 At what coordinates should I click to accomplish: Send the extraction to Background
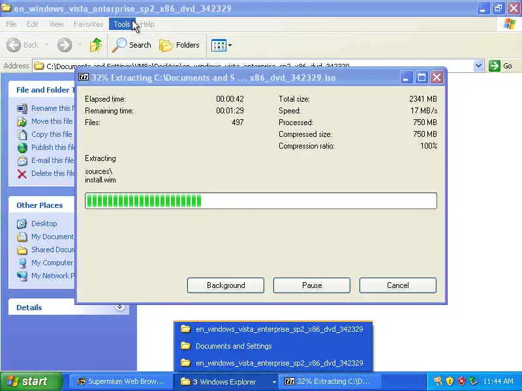pos(226,285)
